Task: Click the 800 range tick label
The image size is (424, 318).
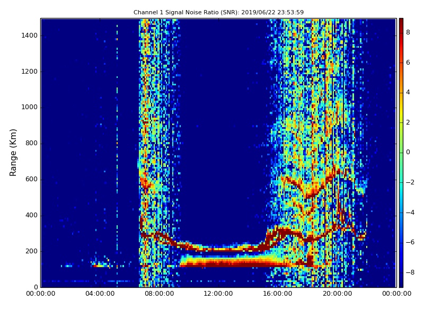Action: 31,143
